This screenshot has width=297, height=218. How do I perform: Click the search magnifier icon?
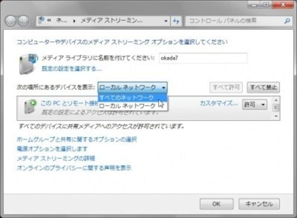tap(287, 21)
